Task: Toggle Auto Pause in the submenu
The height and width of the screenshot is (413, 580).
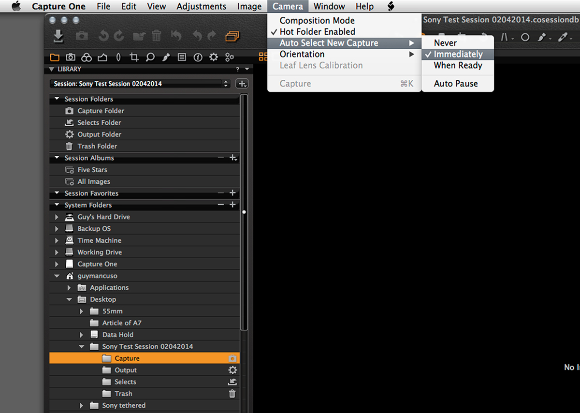Action: (458, 84)
